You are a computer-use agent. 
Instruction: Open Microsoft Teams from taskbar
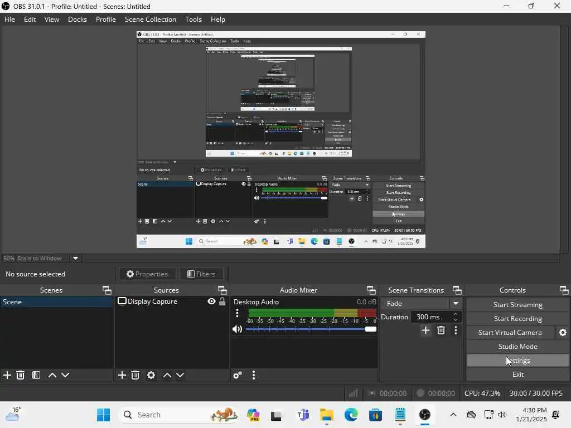pos(303,415)
